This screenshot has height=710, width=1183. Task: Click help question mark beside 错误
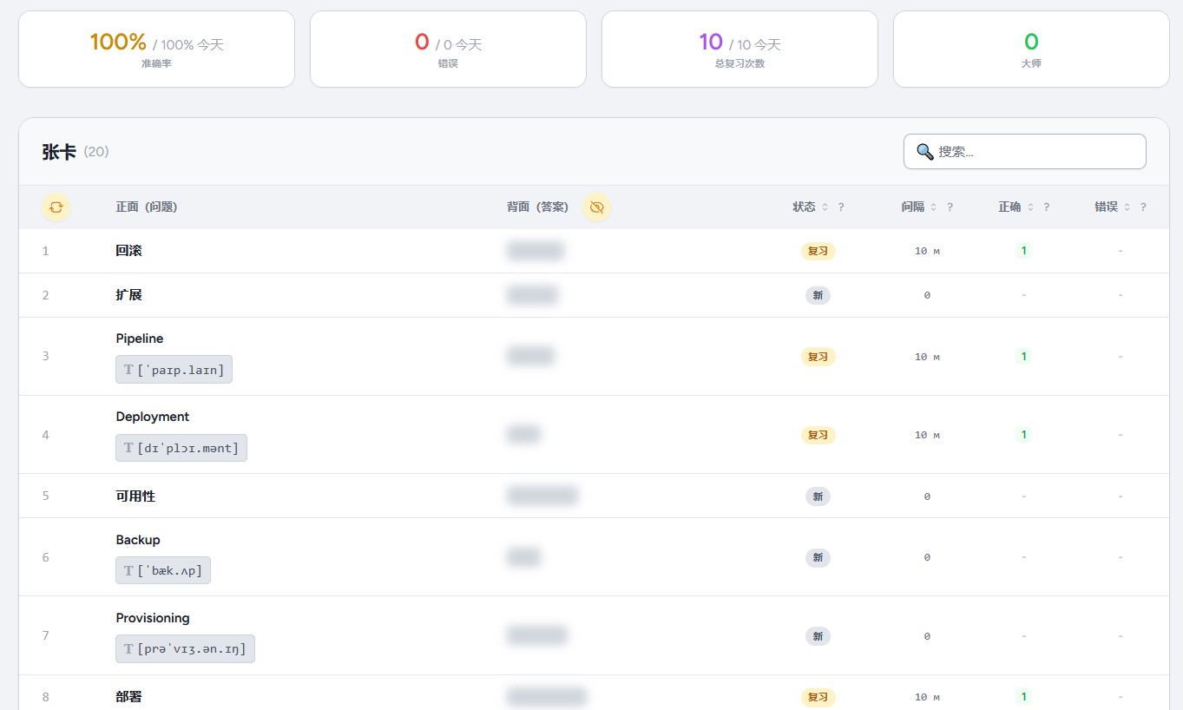click(1143, 207)
